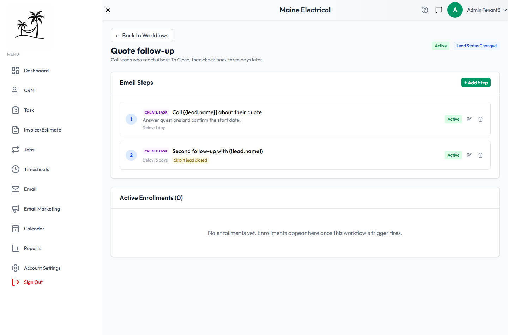
Task: Click the Sign Out link
Action: [x=33, y=282]
